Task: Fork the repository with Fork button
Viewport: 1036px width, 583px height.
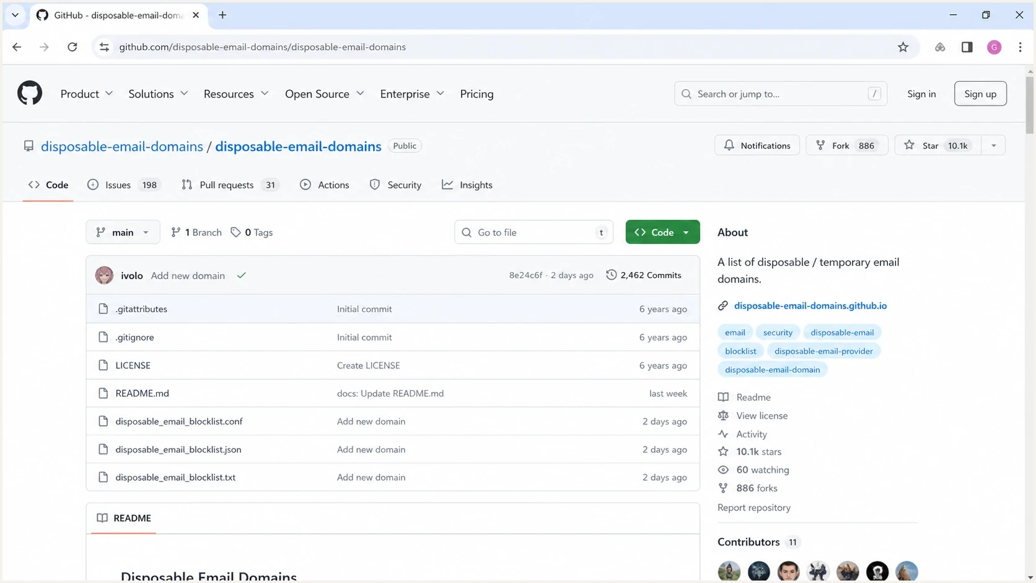Action: tap(847, 146)
